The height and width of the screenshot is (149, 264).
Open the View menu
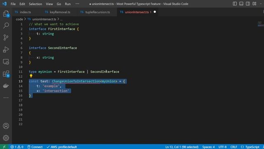tap(49, 4)
